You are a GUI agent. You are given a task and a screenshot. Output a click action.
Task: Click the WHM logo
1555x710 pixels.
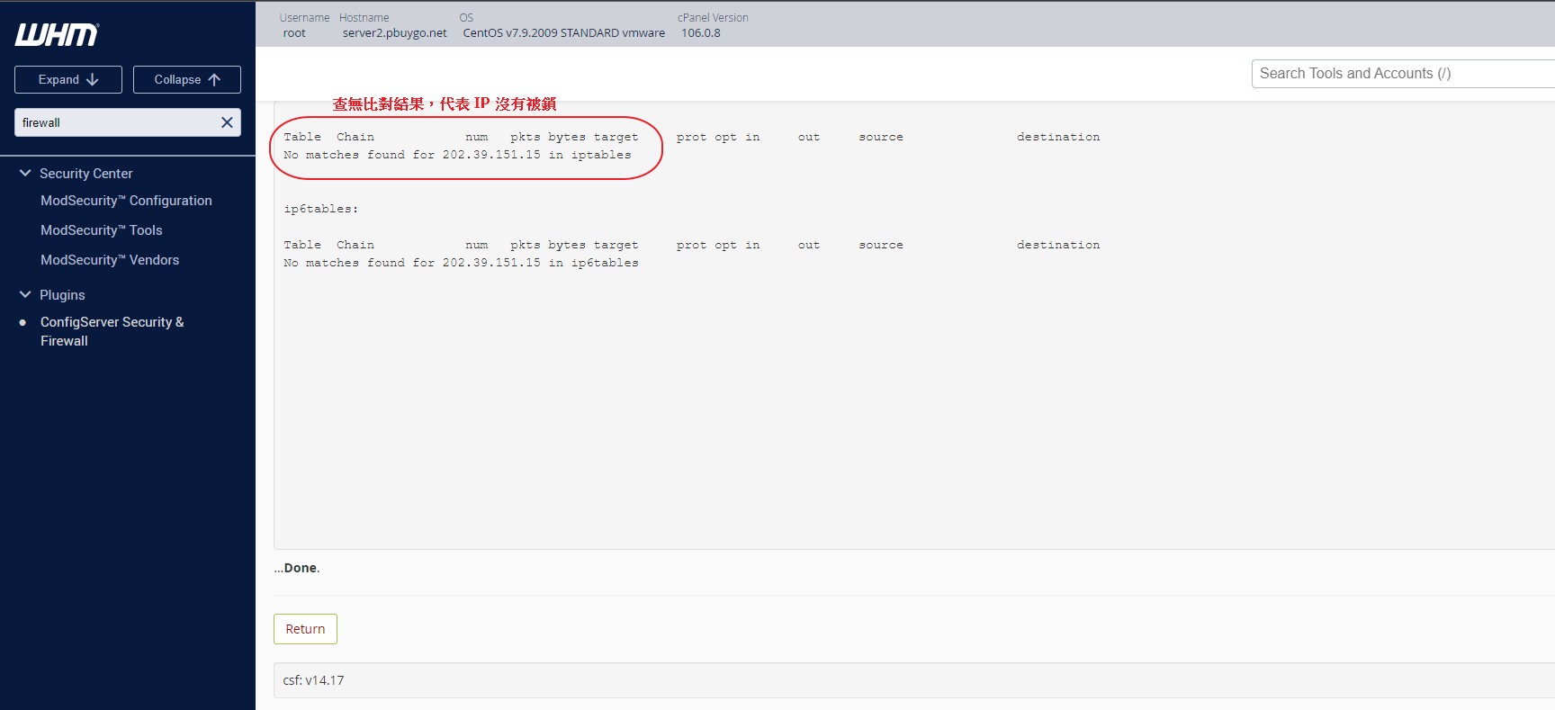coord(57,35)
